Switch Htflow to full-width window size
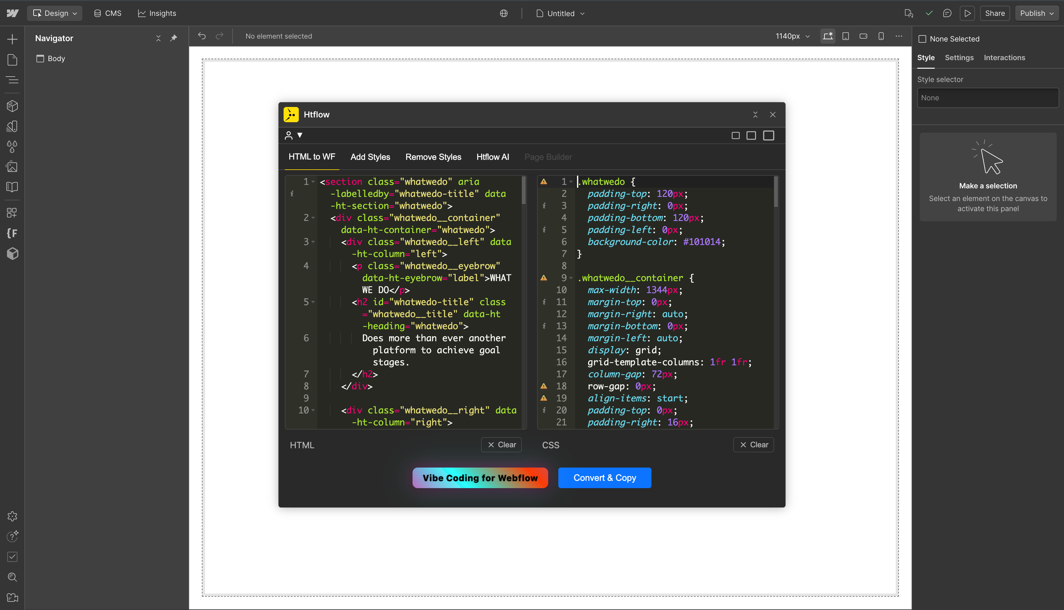Image resolution: width=1064 pixels, height=610 pixels. pos(768,135)
